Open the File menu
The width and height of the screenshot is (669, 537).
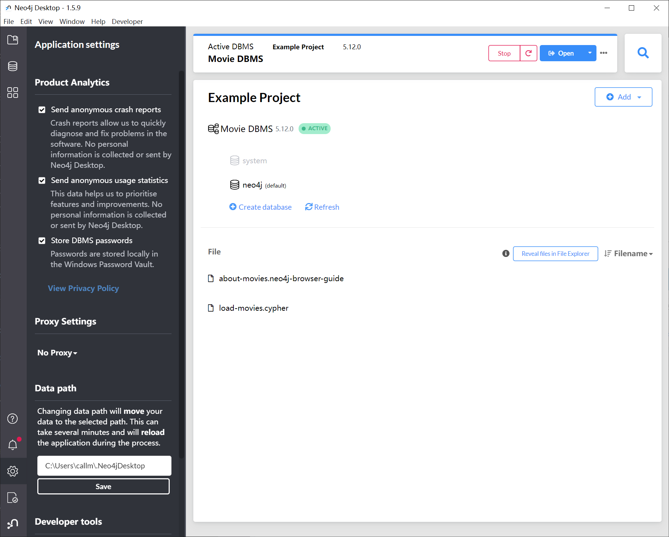(x=9, y=21)
